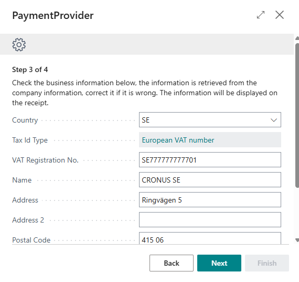The height and width of the screenshot is (282, 299).
Task: Click the scroll down arrow
Action: click(297, 240)
